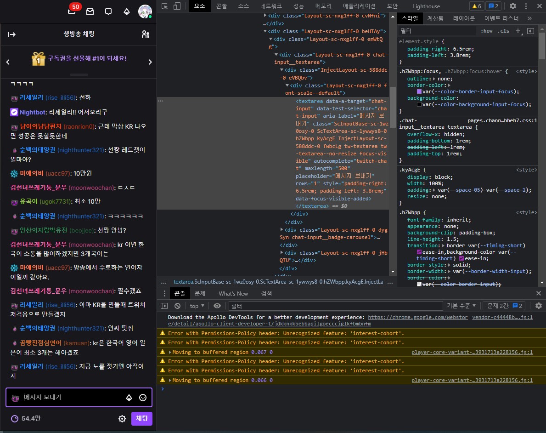Clear the console with the circle-slash icon
The height and width of the screenshot is (433, 546).
(177, 306)
